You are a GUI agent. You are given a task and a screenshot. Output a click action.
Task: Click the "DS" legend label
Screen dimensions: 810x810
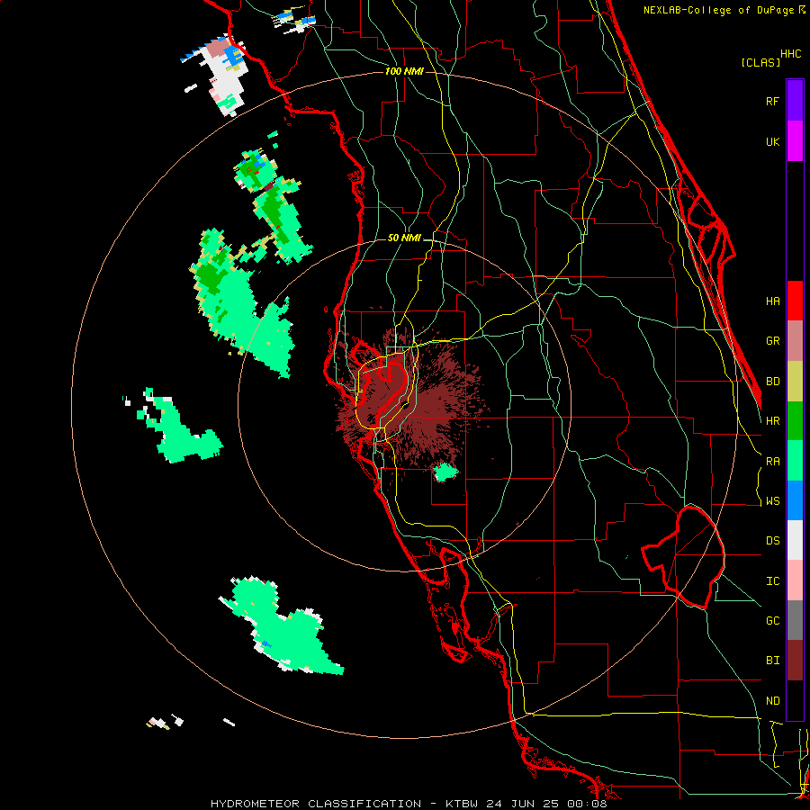[x=772, y=541]
